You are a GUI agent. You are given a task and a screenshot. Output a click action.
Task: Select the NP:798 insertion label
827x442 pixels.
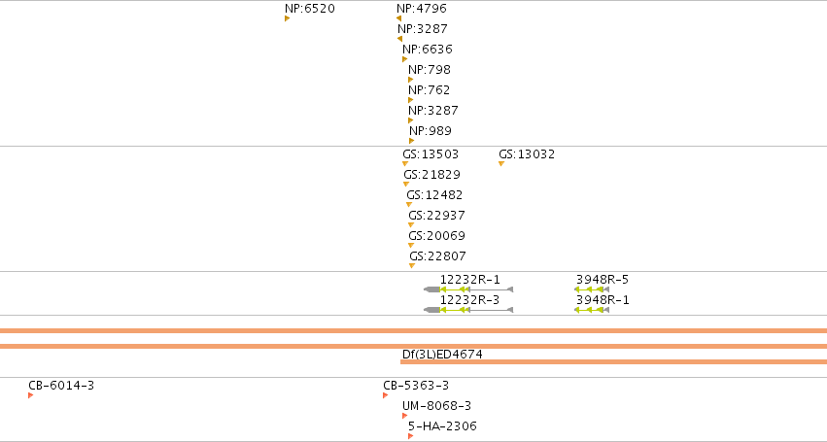click(x=430, y=70)
